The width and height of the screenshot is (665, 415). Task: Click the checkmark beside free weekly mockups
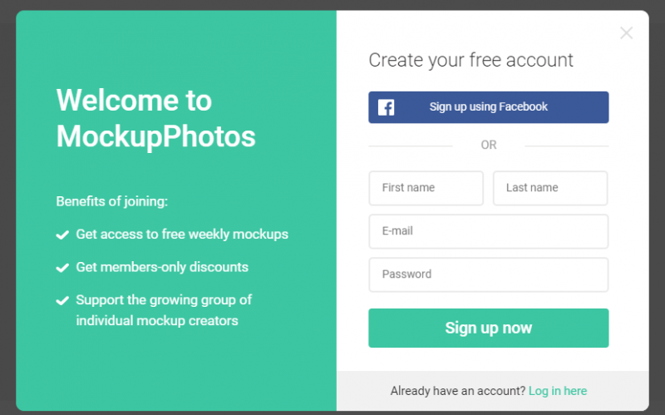62,235
